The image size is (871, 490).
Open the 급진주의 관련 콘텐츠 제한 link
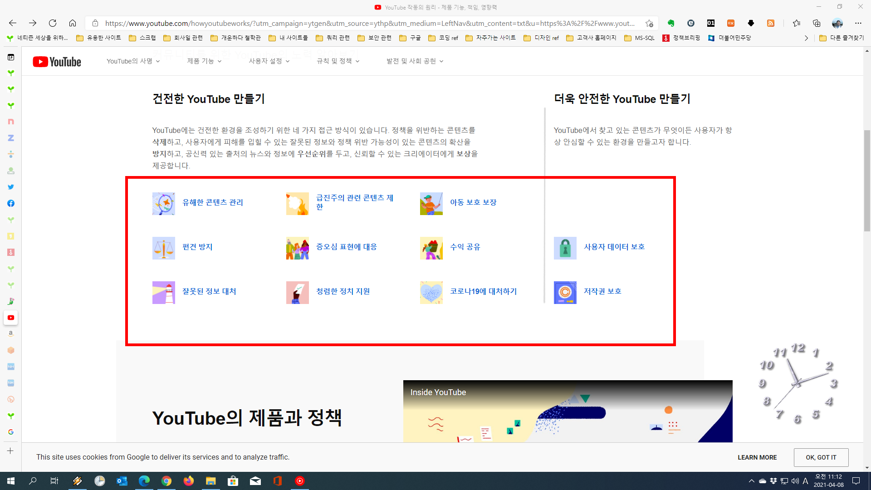pos(355,202)
